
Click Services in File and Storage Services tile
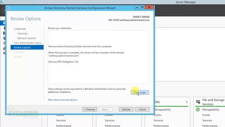[207, 120]
